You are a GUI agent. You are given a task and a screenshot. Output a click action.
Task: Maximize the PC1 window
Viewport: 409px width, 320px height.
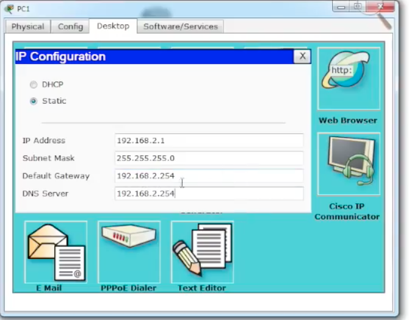(358, 7)
